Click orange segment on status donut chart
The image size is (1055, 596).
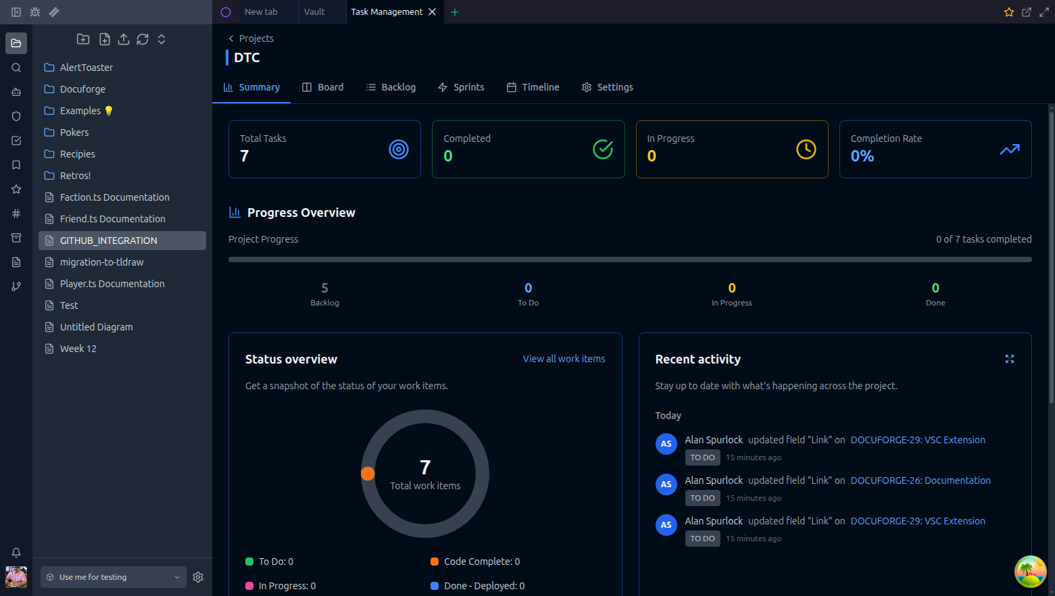pyautogui.click(x=368, y=474)
